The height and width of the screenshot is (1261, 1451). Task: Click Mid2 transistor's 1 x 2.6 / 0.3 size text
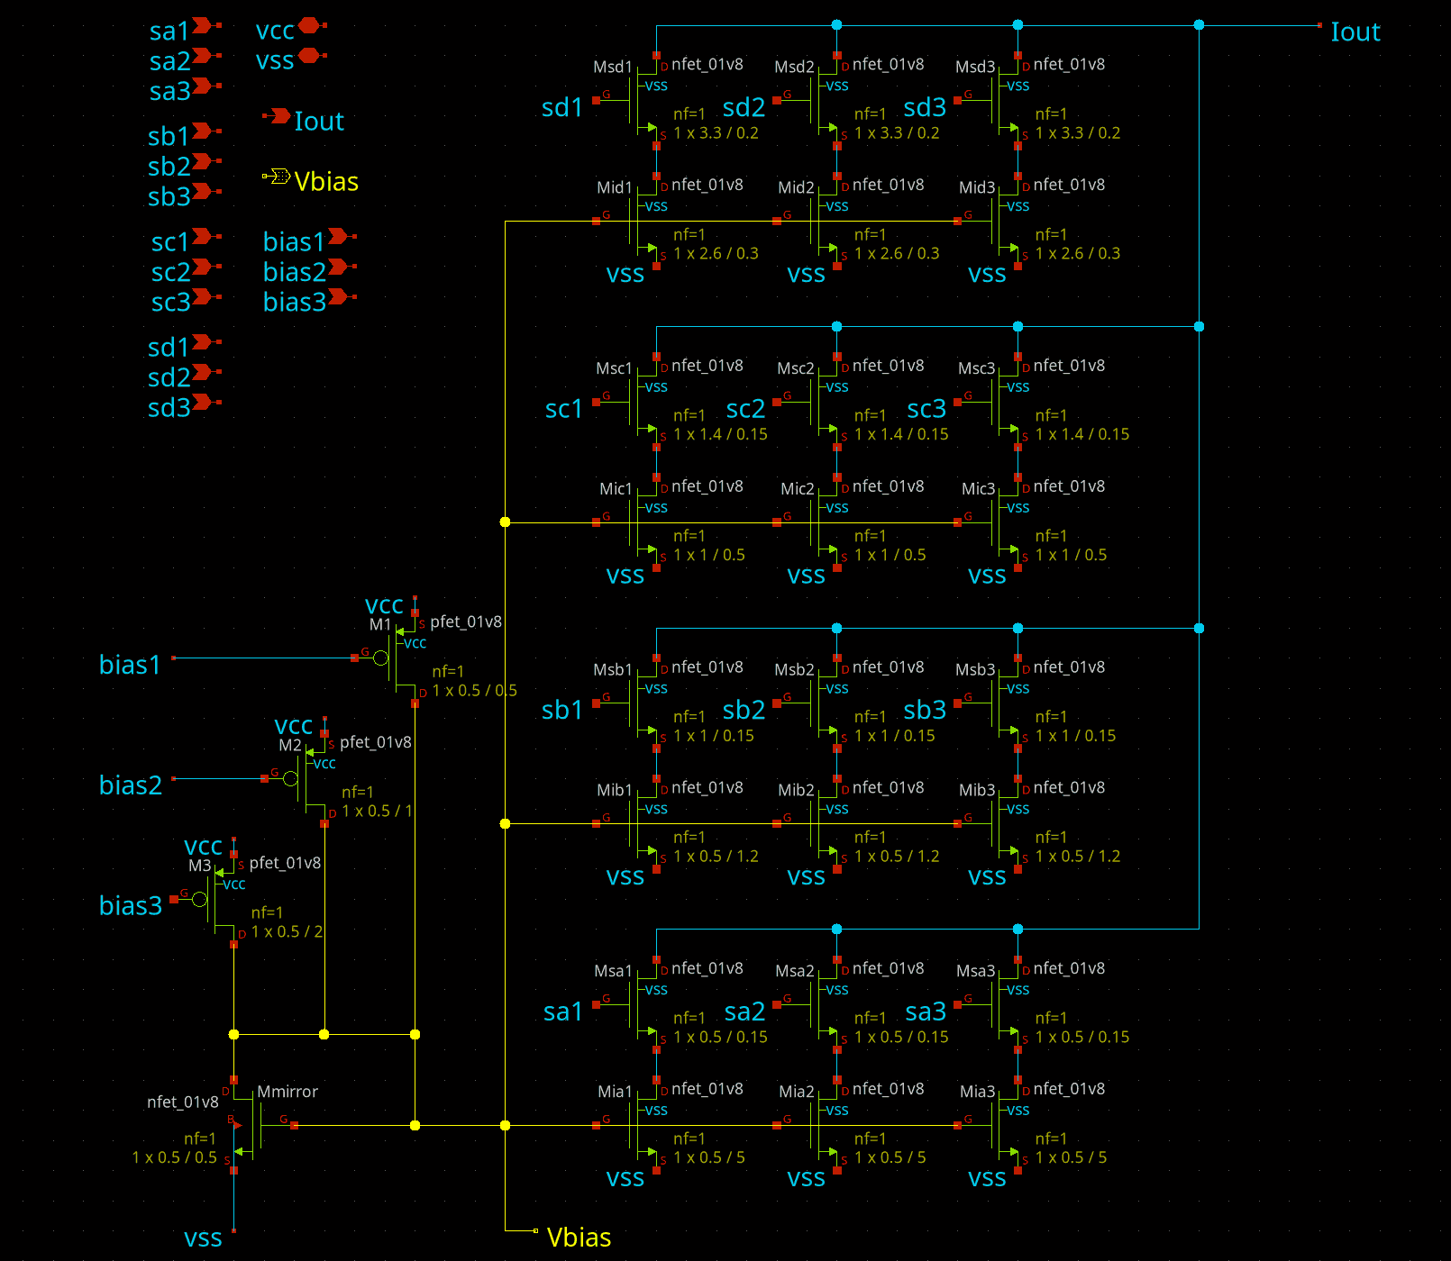coord(897,254)
